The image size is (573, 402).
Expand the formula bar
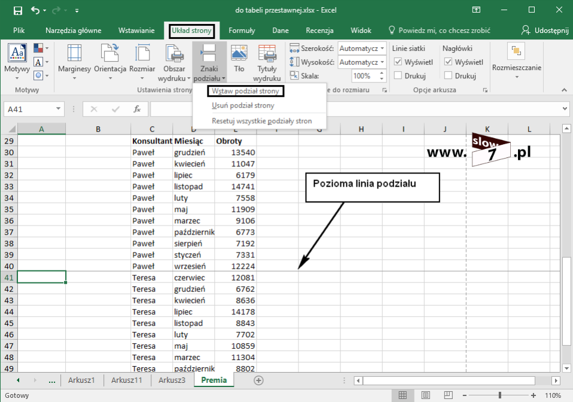pos(565,108)
